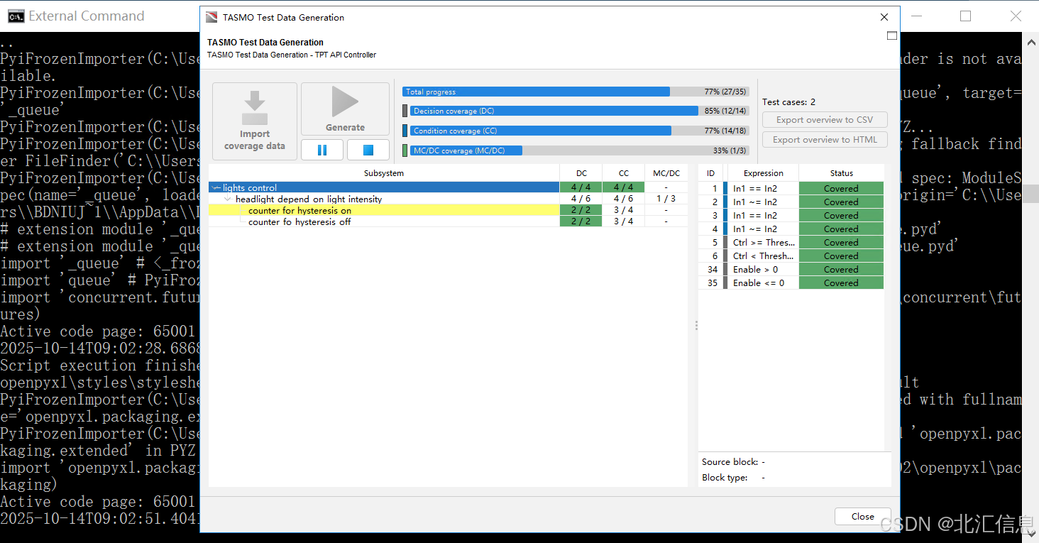Viewport: 1039px width, 543px height.
Task: Sort by the Status column header
Action: click(x=842, y=173)
